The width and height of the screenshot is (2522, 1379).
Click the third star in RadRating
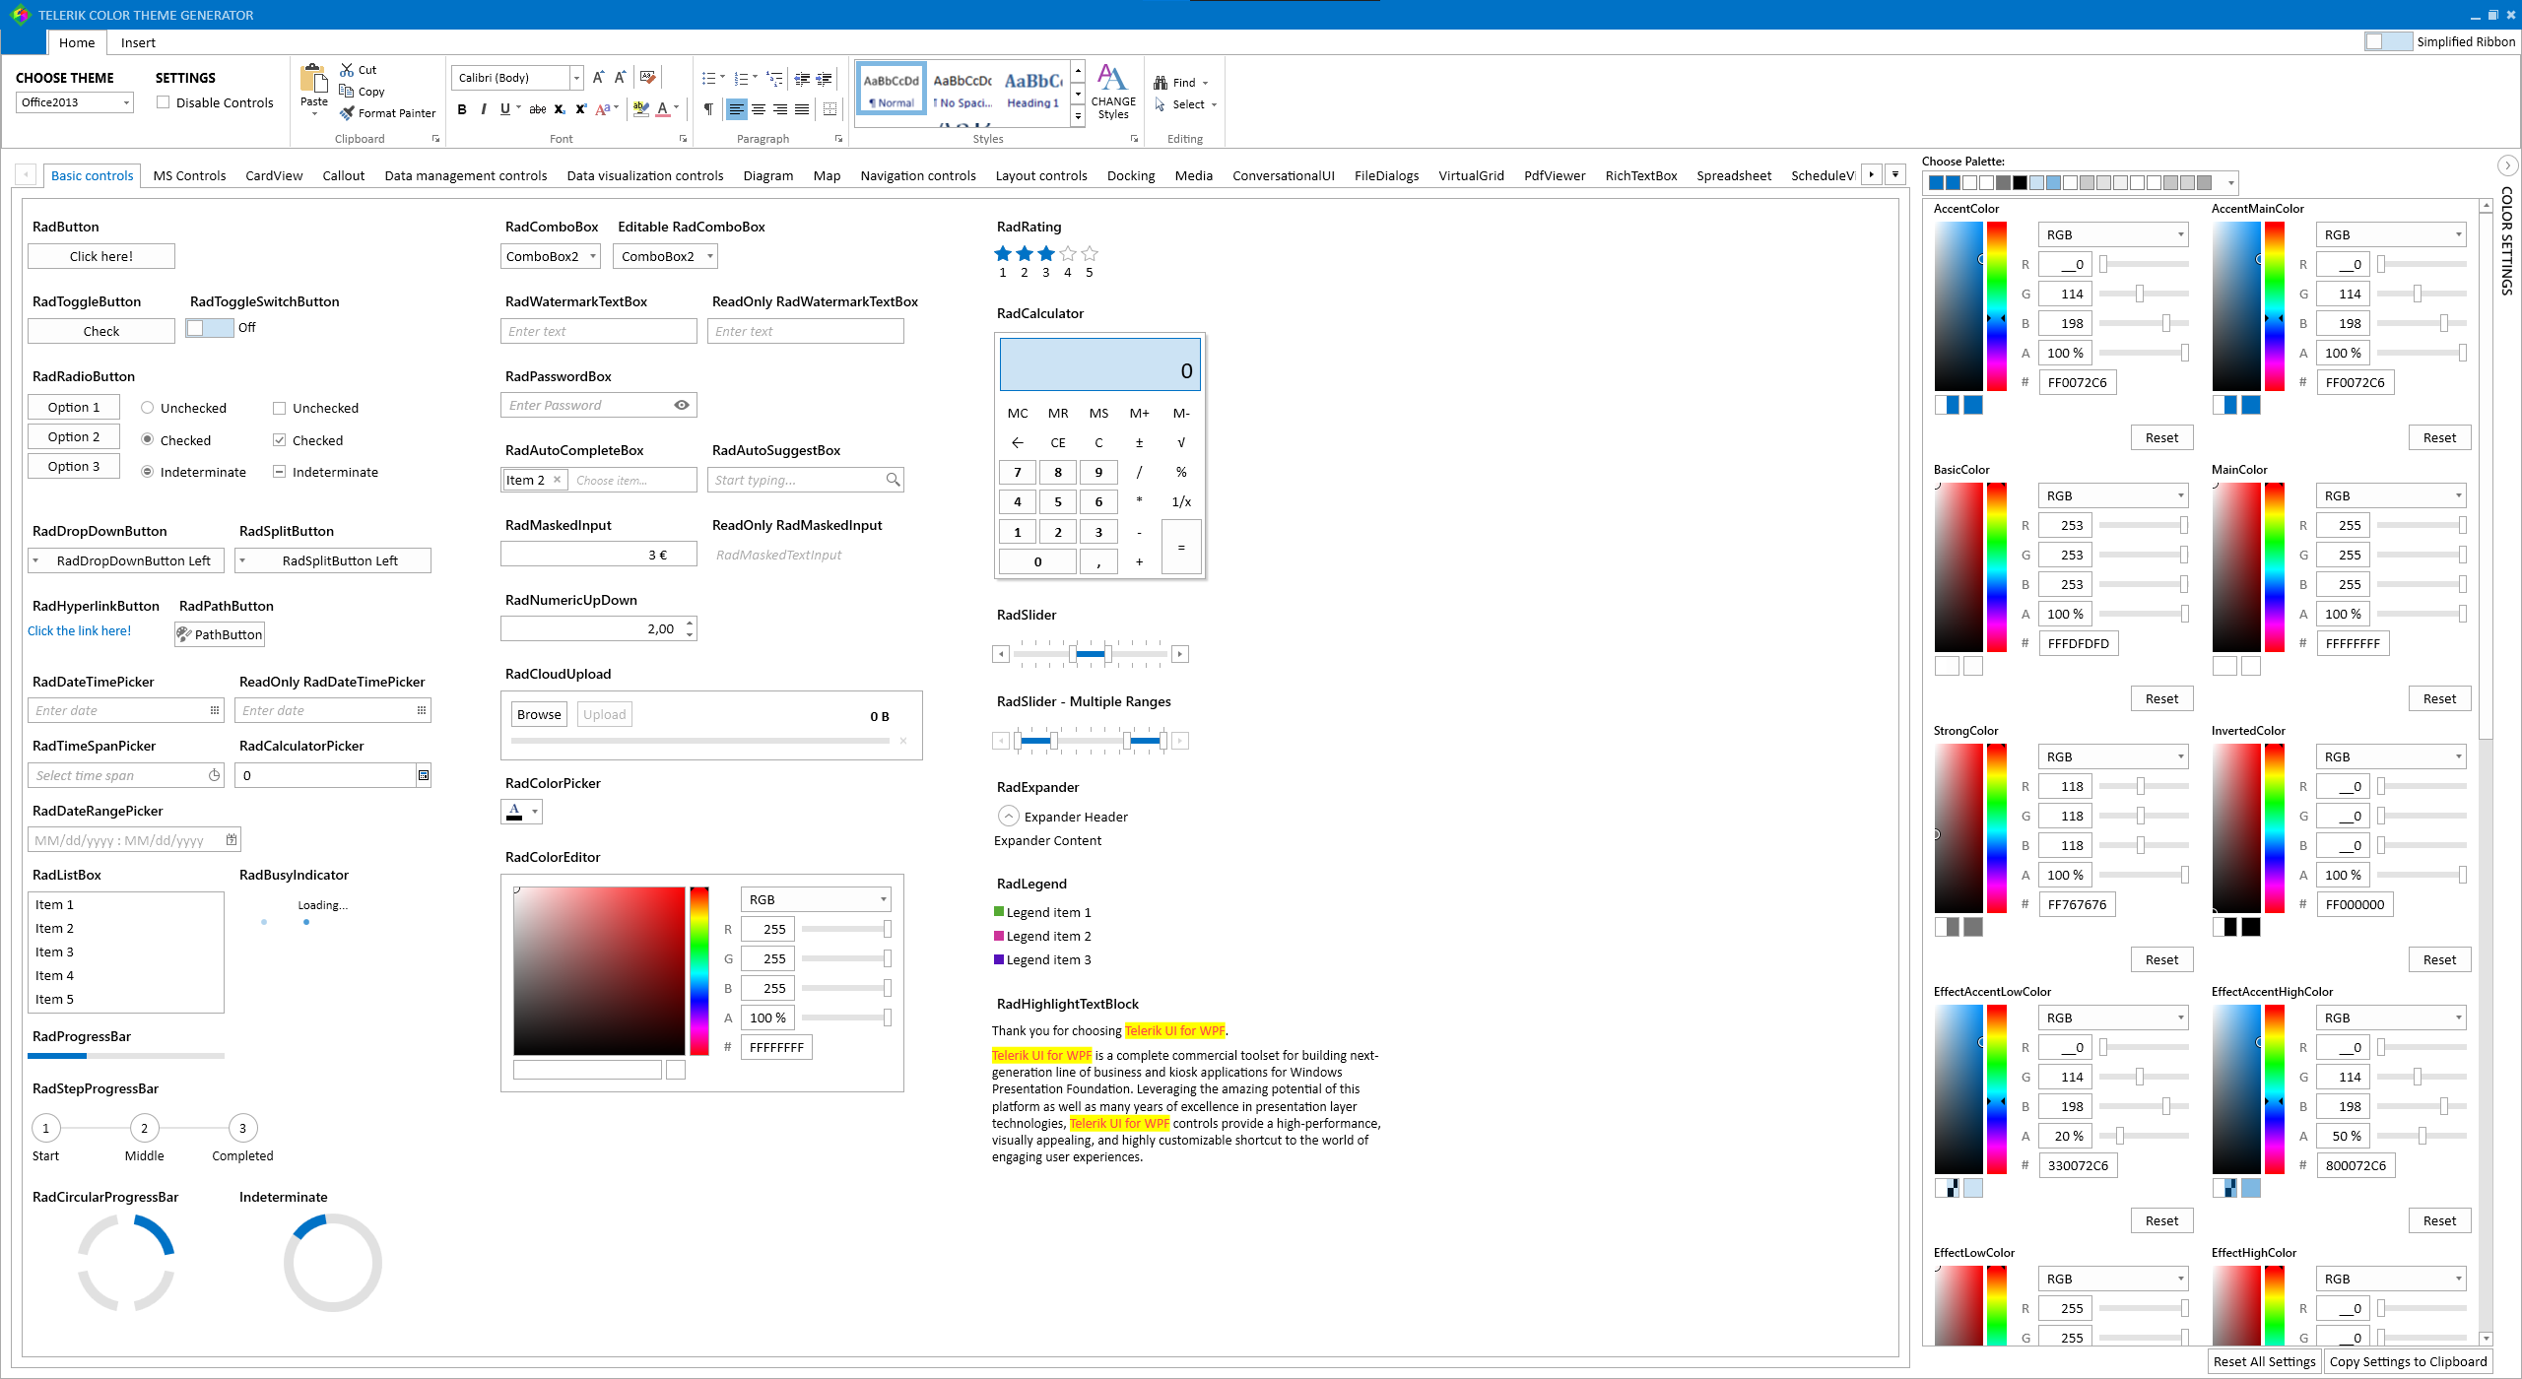pos(1046,254)
